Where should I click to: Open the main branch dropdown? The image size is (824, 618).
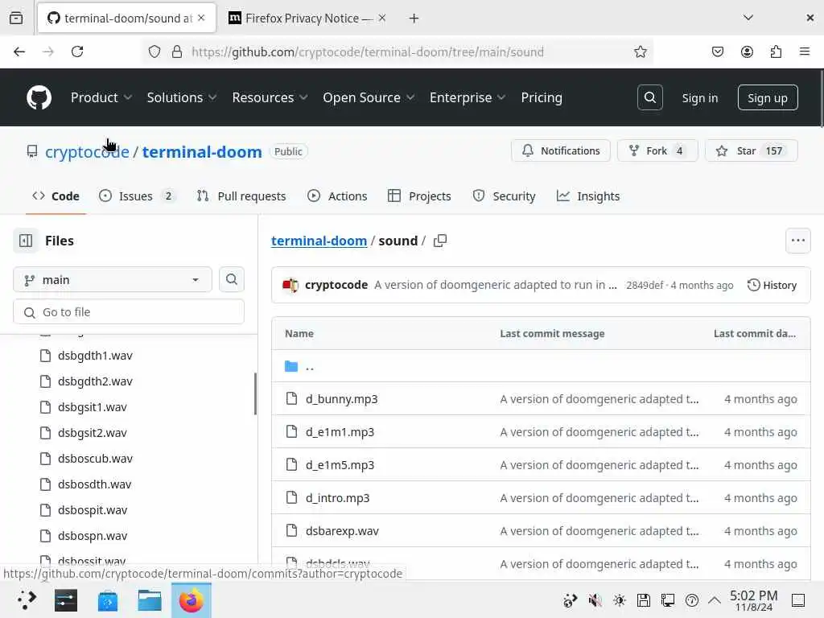click(x=113, y=279)
